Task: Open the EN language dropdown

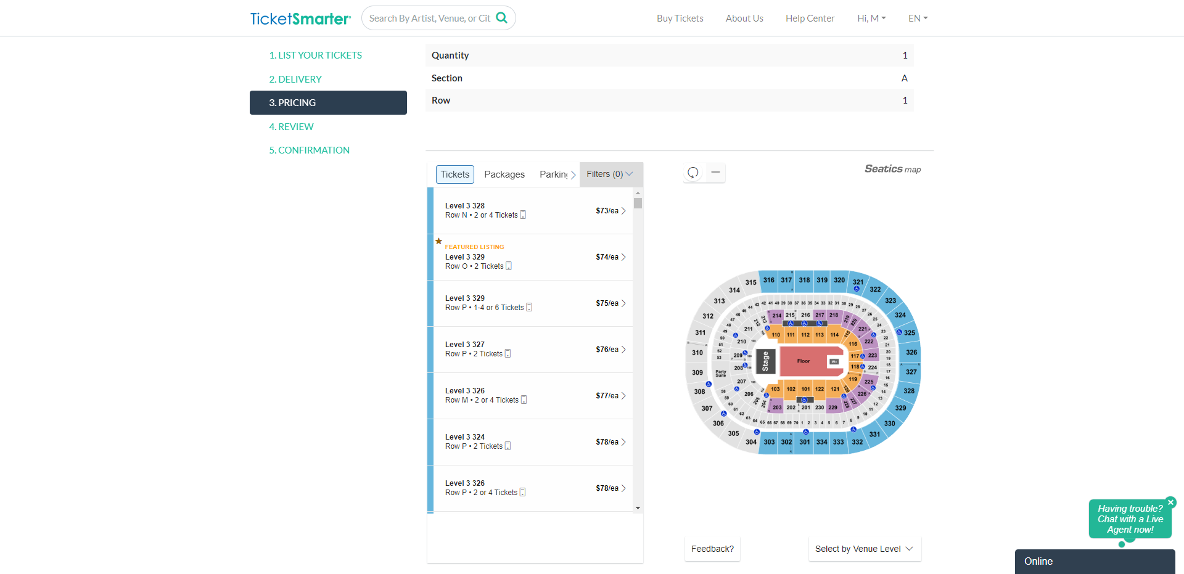Action: pyautogui.click(x=917, y=18)
